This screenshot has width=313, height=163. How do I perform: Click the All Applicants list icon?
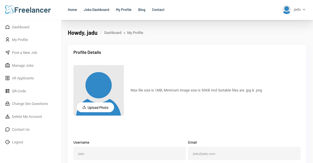(7, 78)
